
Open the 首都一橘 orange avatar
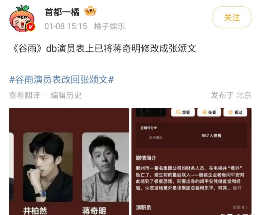point(22,19)
